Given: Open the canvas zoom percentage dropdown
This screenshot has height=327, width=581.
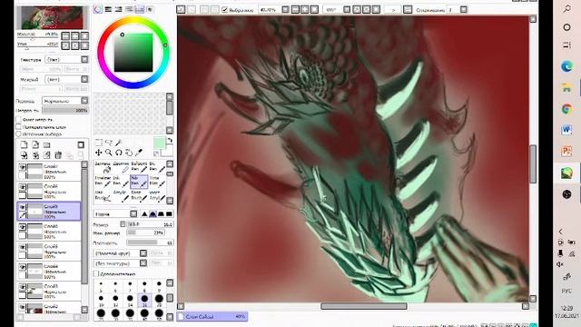Looking at the screenshot, I should (285, 10).
